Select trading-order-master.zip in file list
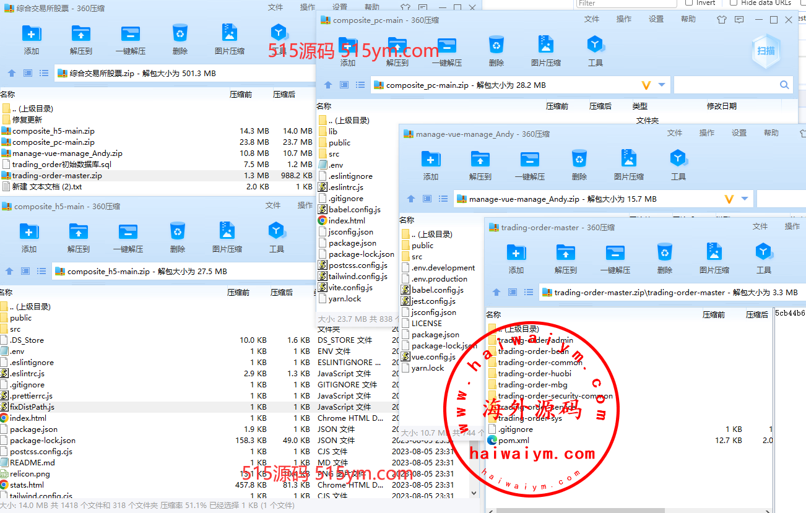This screenshot has width=806, height=513. (57, 176)
